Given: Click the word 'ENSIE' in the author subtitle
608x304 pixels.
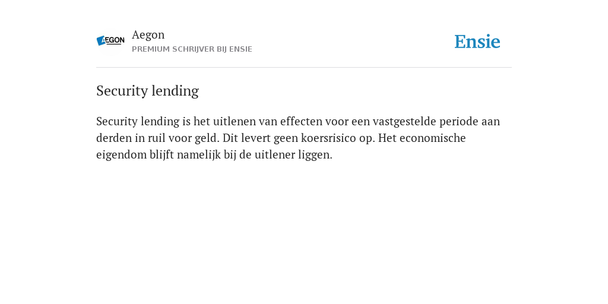Looking at the screenshot, I should tap(241, 49).
